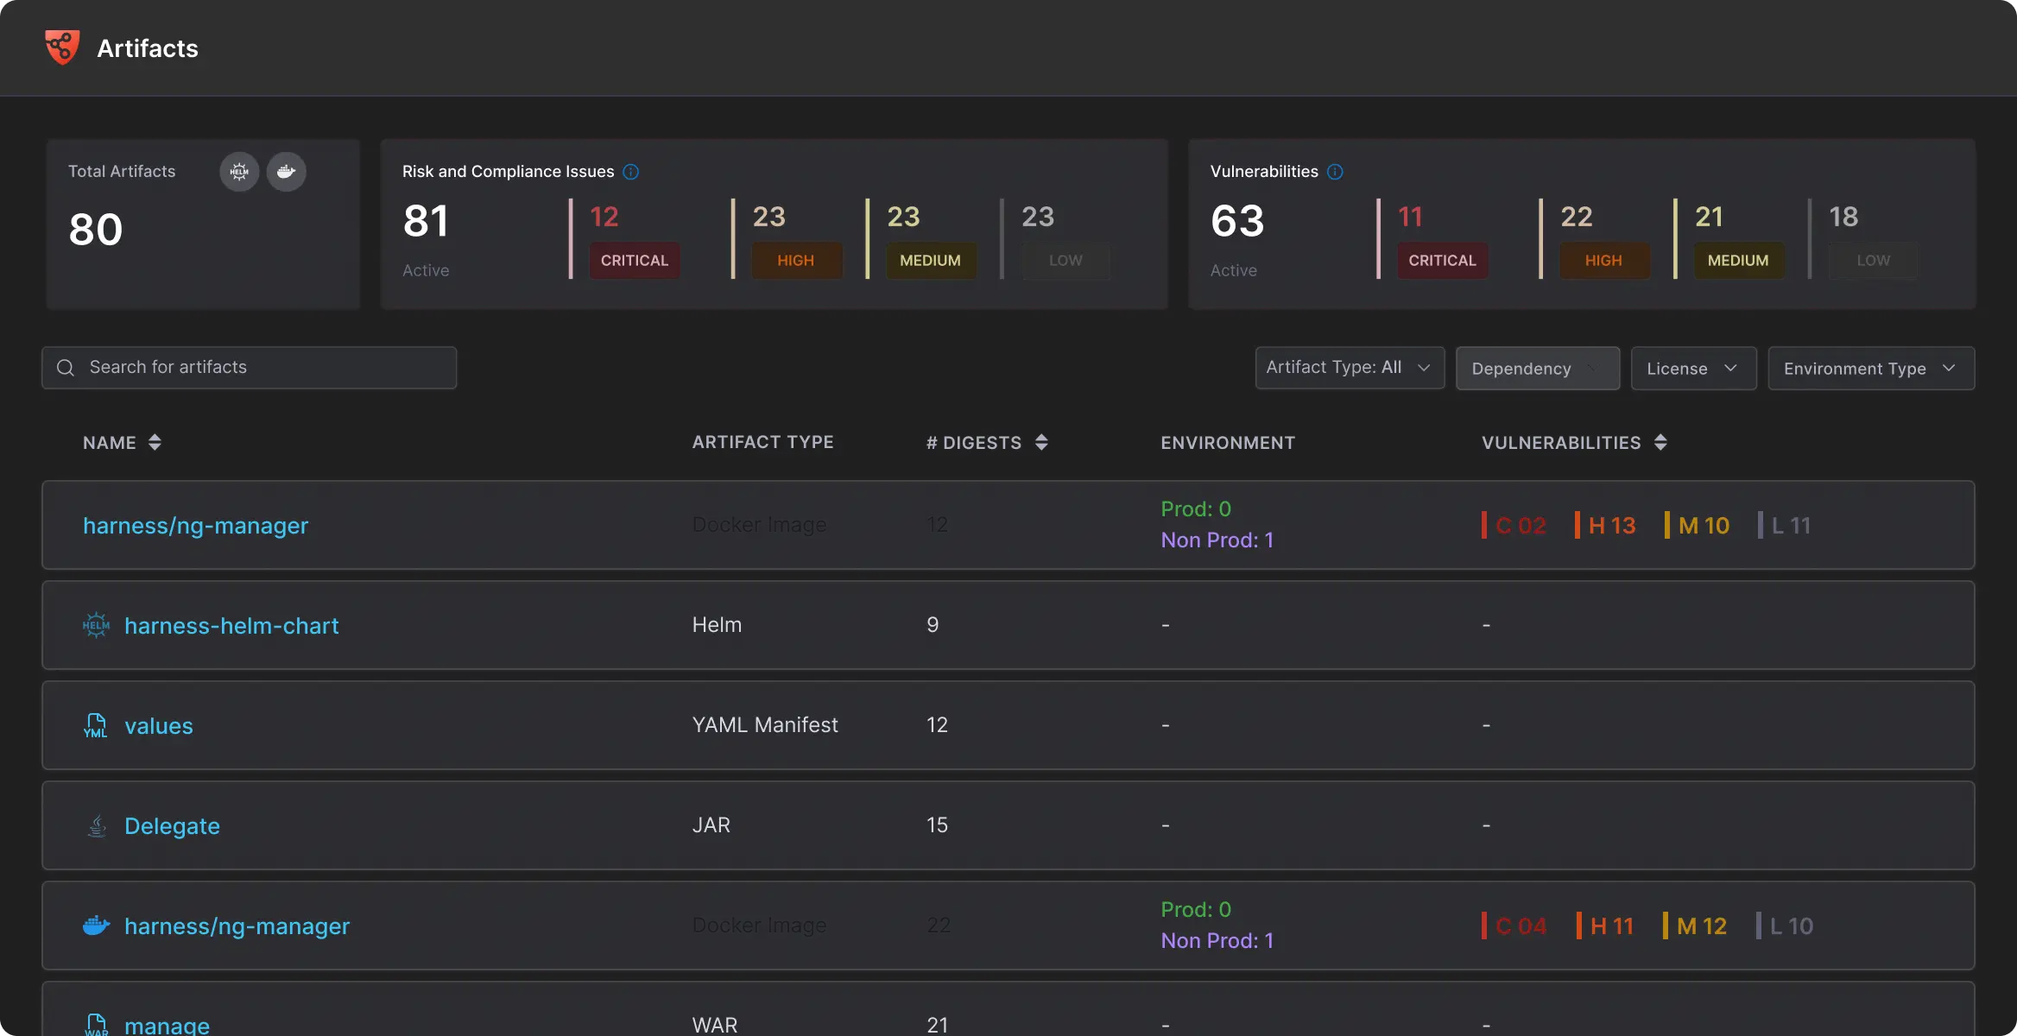Click H 11 high count
Screen dimensions: 2017x1036
pyautogui.click(x=1606, y=925)
